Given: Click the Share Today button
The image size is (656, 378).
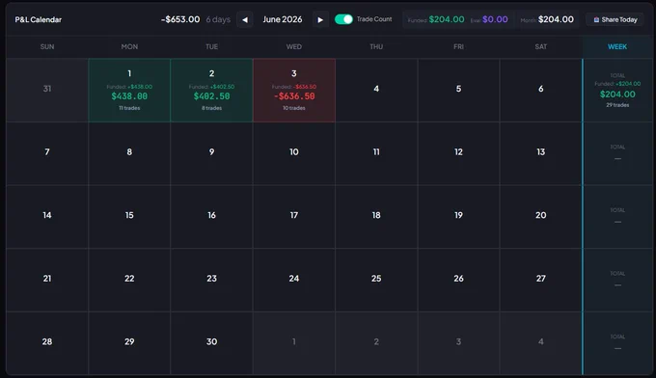Looking at the screenshot, I should coord(615,19).
